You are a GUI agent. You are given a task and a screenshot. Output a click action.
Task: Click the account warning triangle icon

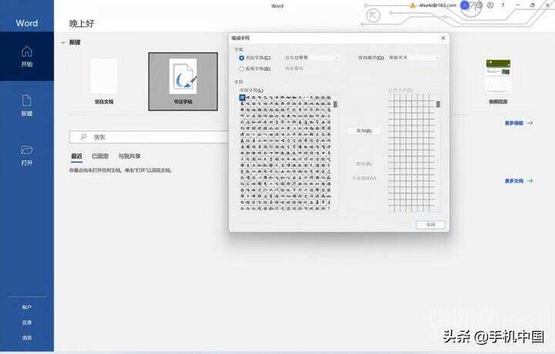[x=412, y=5]
